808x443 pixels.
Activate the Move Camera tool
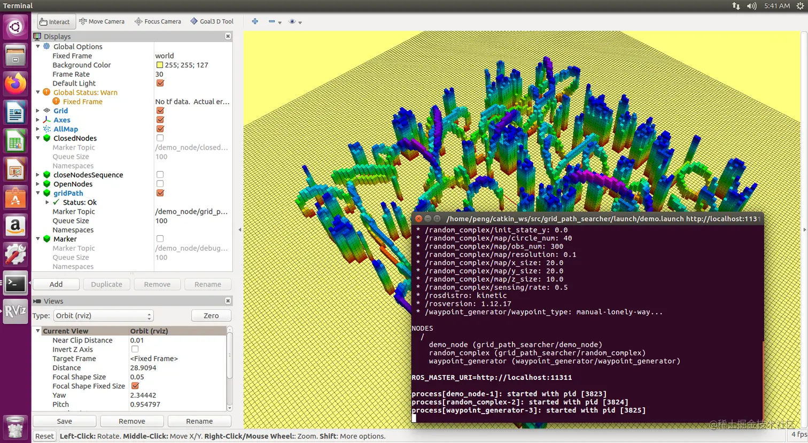click(x=102, y=22)
